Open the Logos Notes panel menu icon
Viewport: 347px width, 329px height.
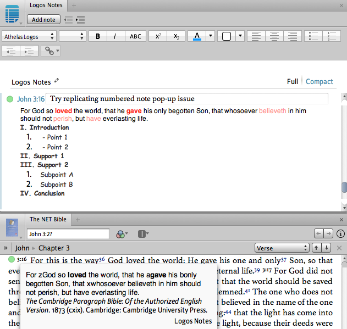(x=12, y=14)
